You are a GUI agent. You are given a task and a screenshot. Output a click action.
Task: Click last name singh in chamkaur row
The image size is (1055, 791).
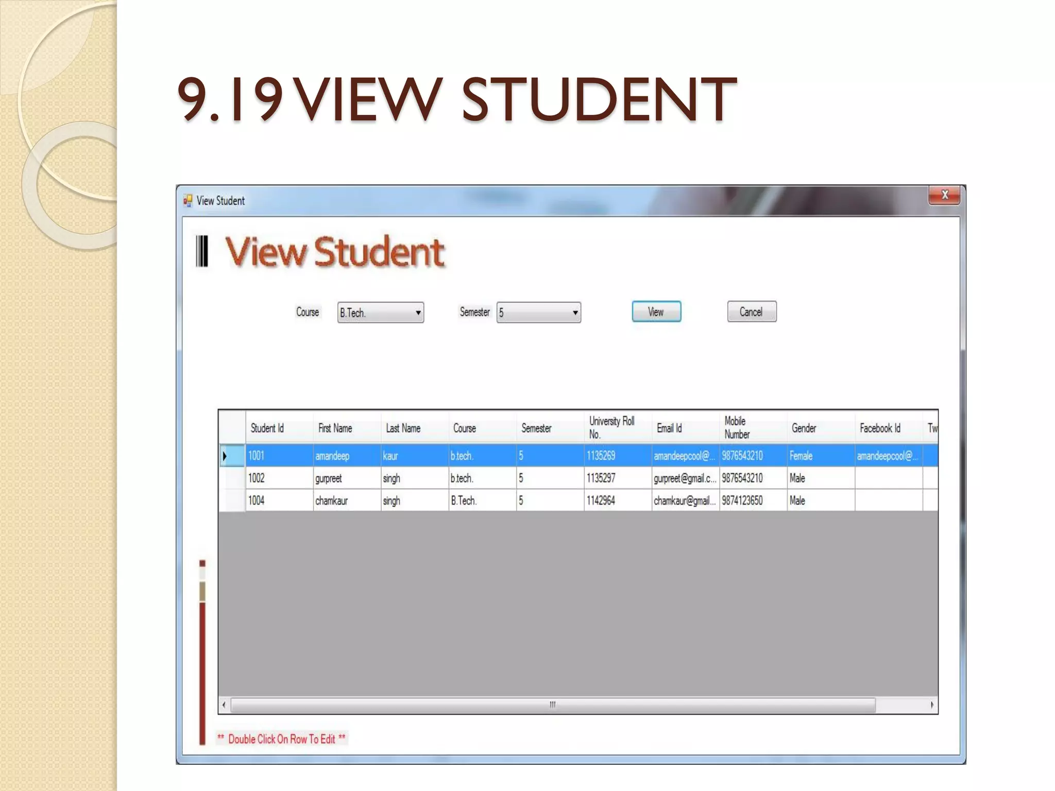click(x=415, y=500)
